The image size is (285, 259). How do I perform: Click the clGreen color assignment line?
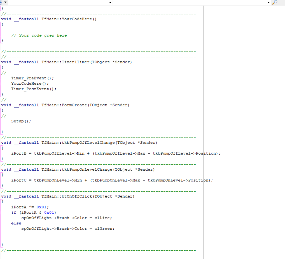tap(68, 228)
